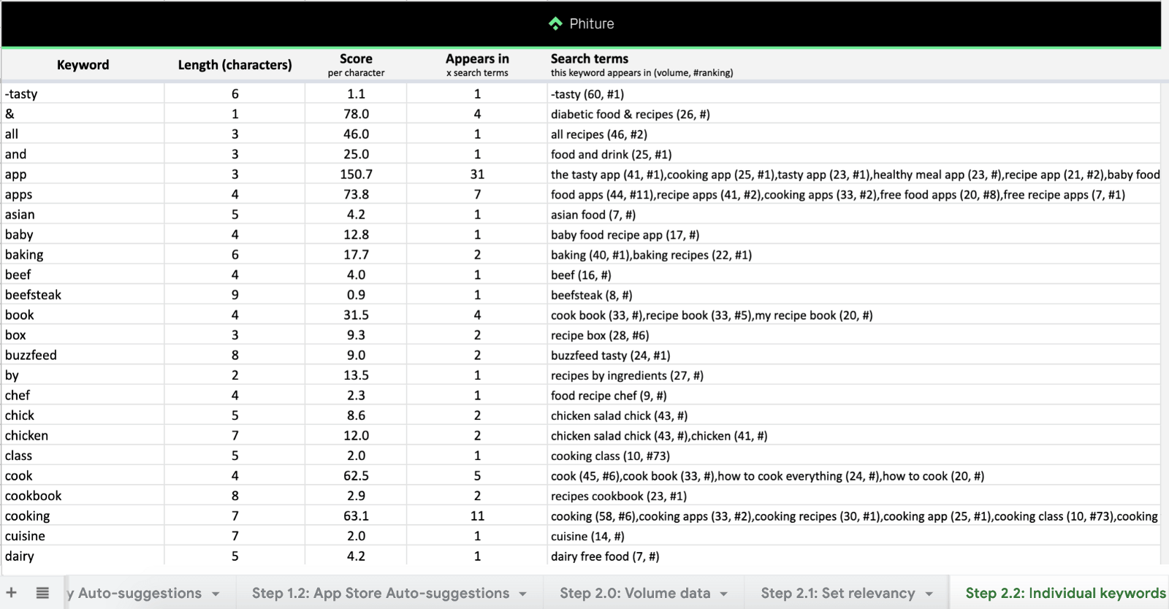
Task: Select the 'buzzfeed' keyword cell
Action: [x=83, y=355]
